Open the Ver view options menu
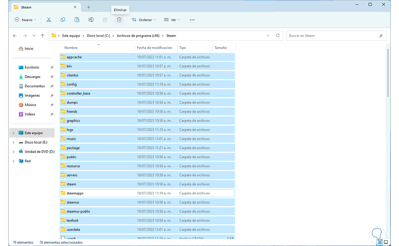The height and width of the screenshot is (246, 399). pos(172,20)
